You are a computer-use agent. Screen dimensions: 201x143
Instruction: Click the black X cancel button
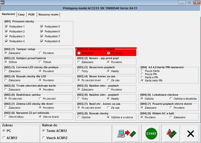(x=190, y=134)
